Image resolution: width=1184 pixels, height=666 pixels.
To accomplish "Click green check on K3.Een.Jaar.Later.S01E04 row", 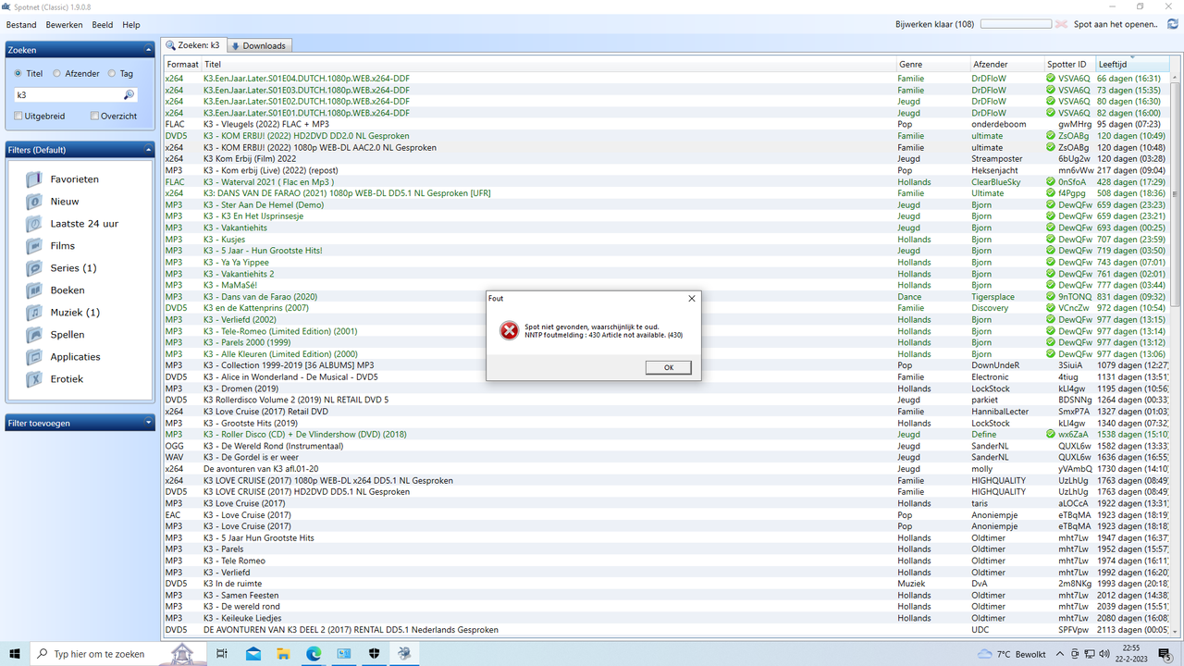I will click(1051, 79).
